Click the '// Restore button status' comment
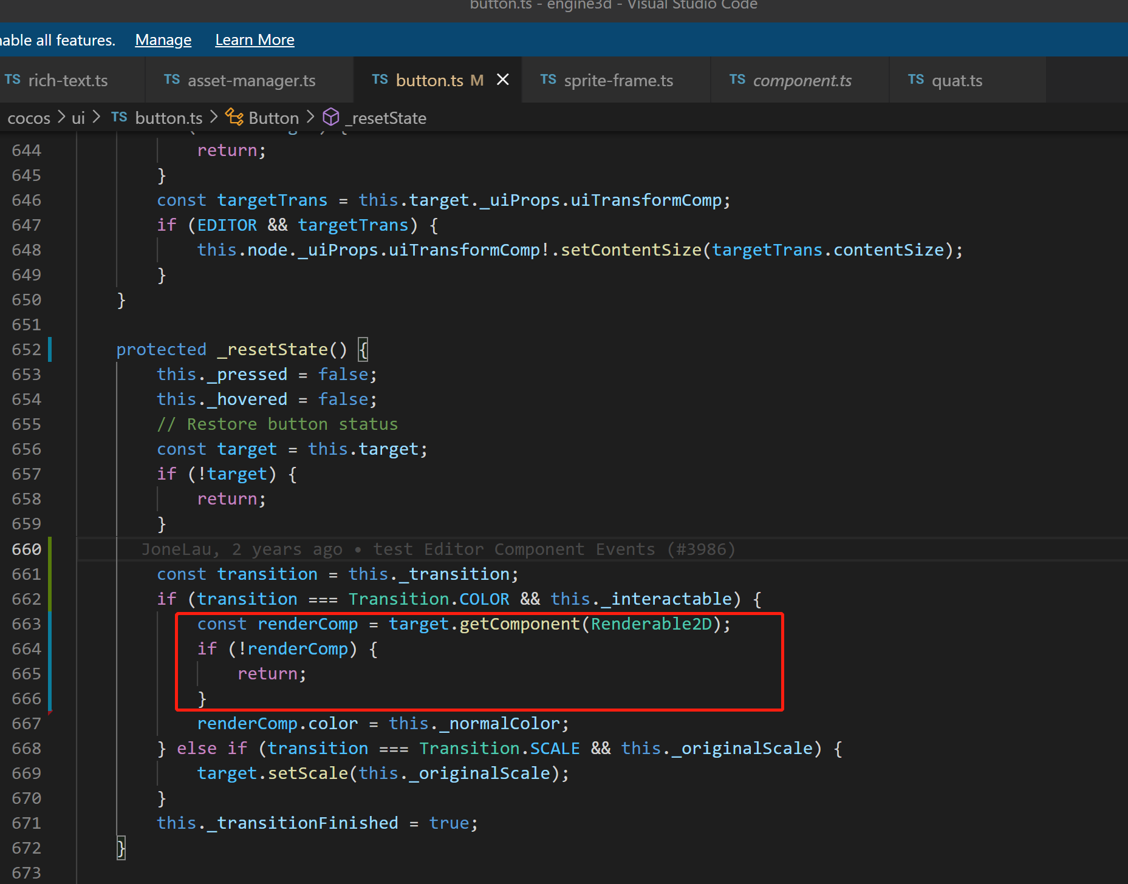The image size is (1128, 884). (x=278, y=424)
